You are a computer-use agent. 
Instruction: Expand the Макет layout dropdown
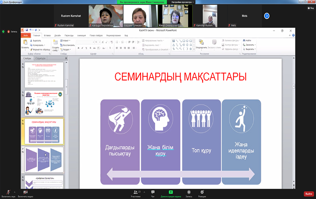point(67,40)
